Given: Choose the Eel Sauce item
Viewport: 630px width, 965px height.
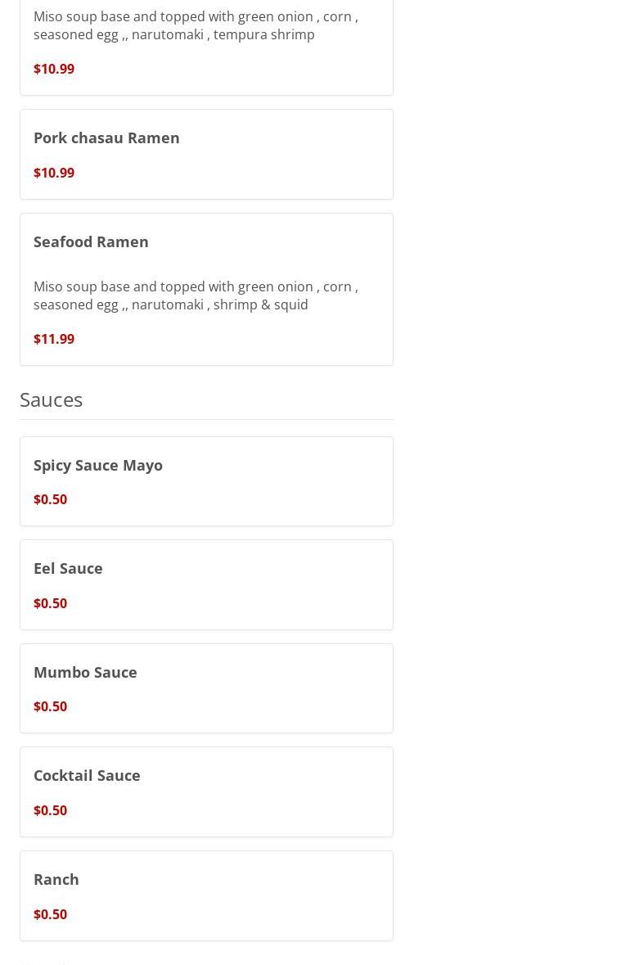Looking at the screenshot, I should (x=68, y=568).
